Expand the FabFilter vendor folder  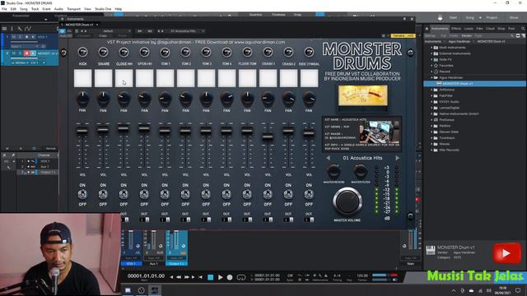click(431, 95)
